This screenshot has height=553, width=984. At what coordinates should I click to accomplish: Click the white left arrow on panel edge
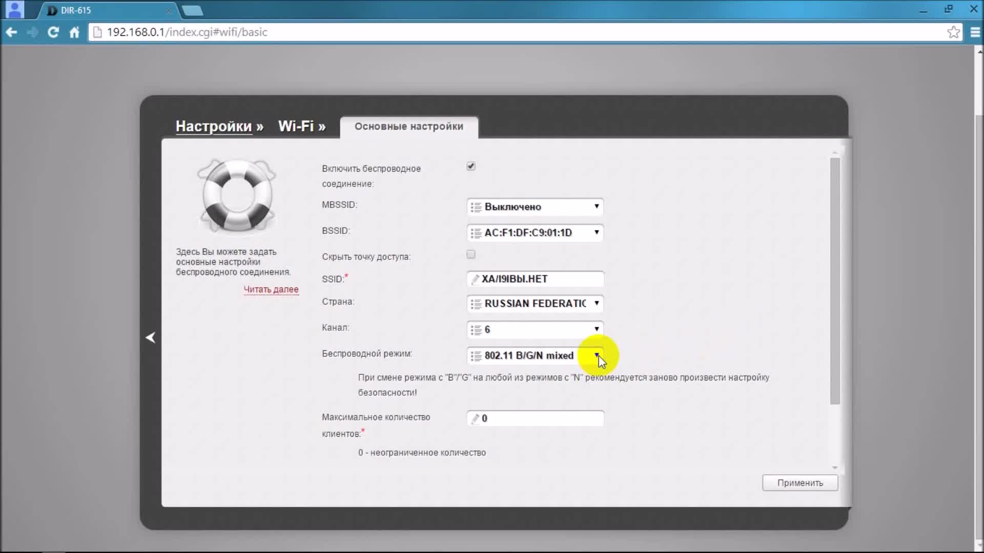[x=151, y=337]
